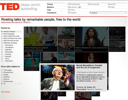Open Ellen Dunham-Jones Retrofitting suburbia talk
This screenshot has width=128, height=100.
(x=117, y=46)
